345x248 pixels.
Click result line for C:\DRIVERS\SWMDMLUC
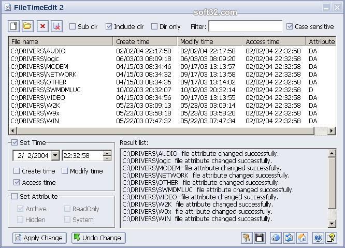[x=208, y=189]
